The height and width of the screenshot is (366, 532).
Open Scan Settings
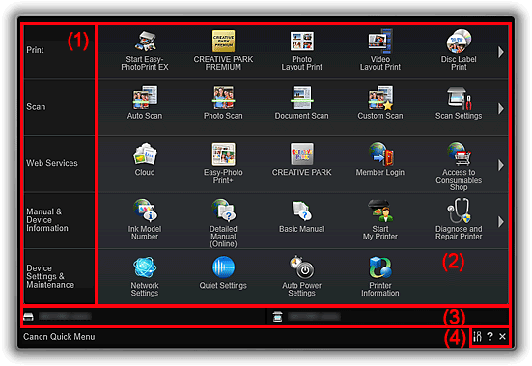(x=459, y=103)
